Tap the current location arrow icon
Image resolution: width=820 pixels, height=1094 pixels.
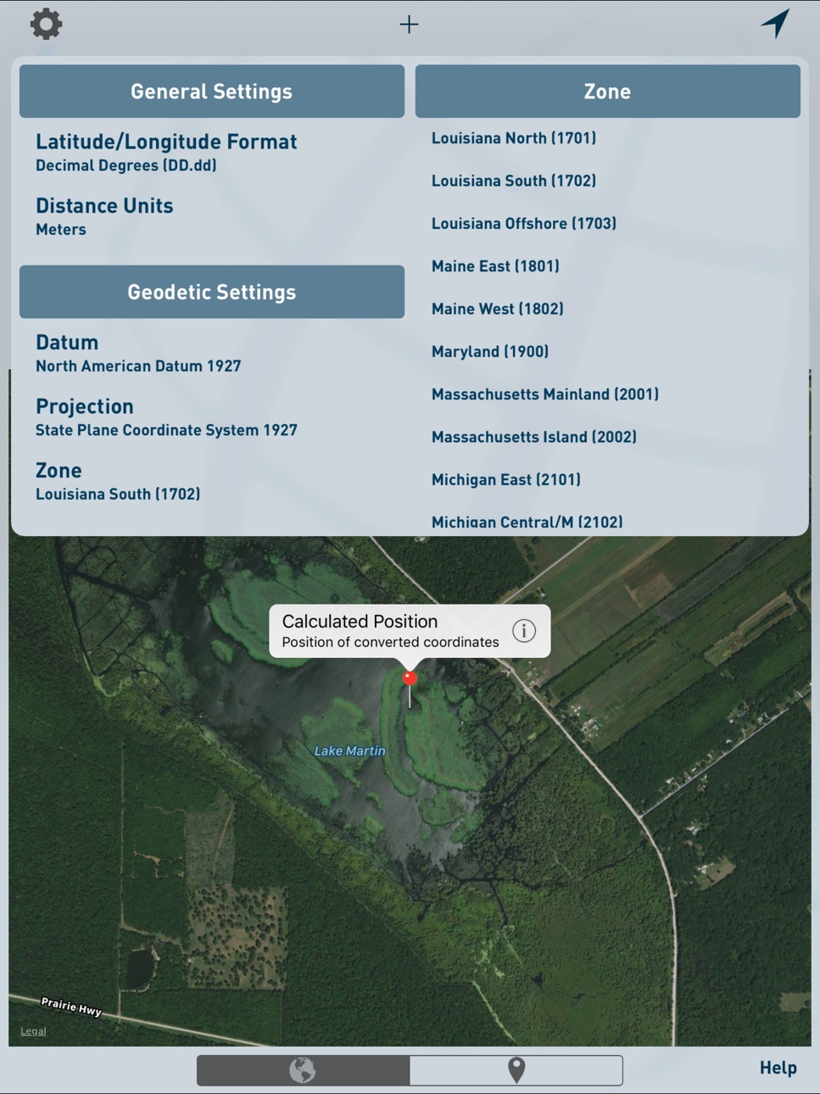coord(776,23)
